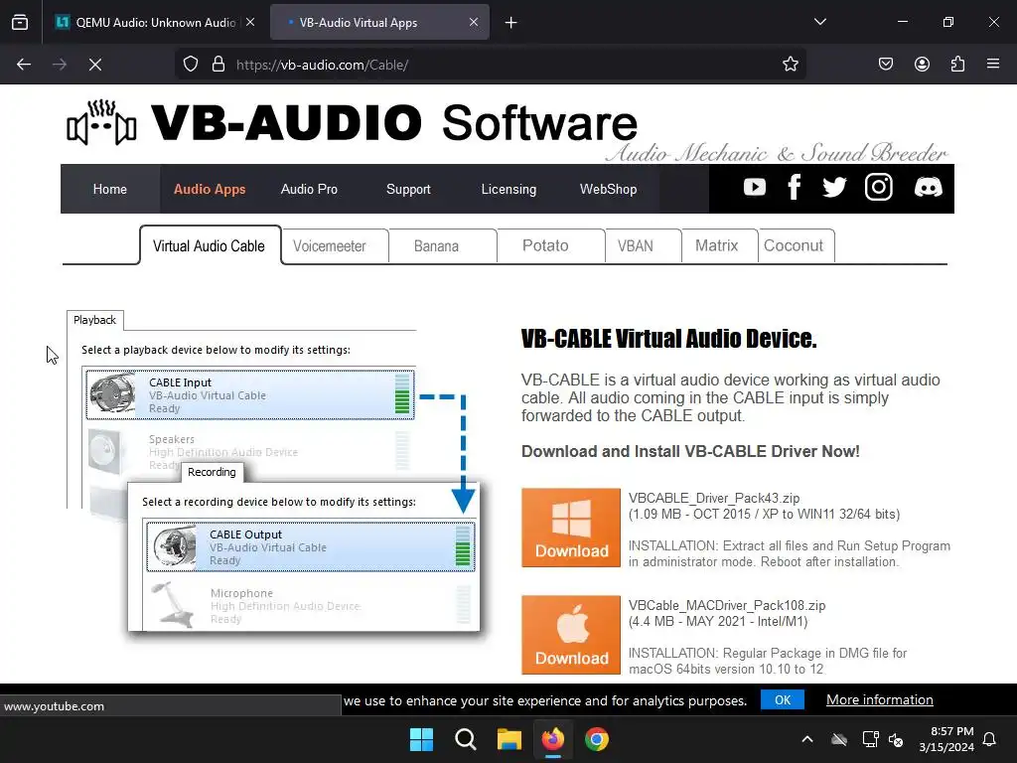
Task: Switch to the Coconut tab
Action: (x=797, y=246)
